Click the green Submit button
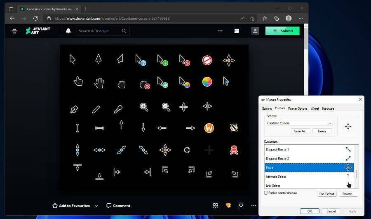Image resolution: width=371 pixels, height=219 pixels. pyautogui.click(x=282, y=31)
